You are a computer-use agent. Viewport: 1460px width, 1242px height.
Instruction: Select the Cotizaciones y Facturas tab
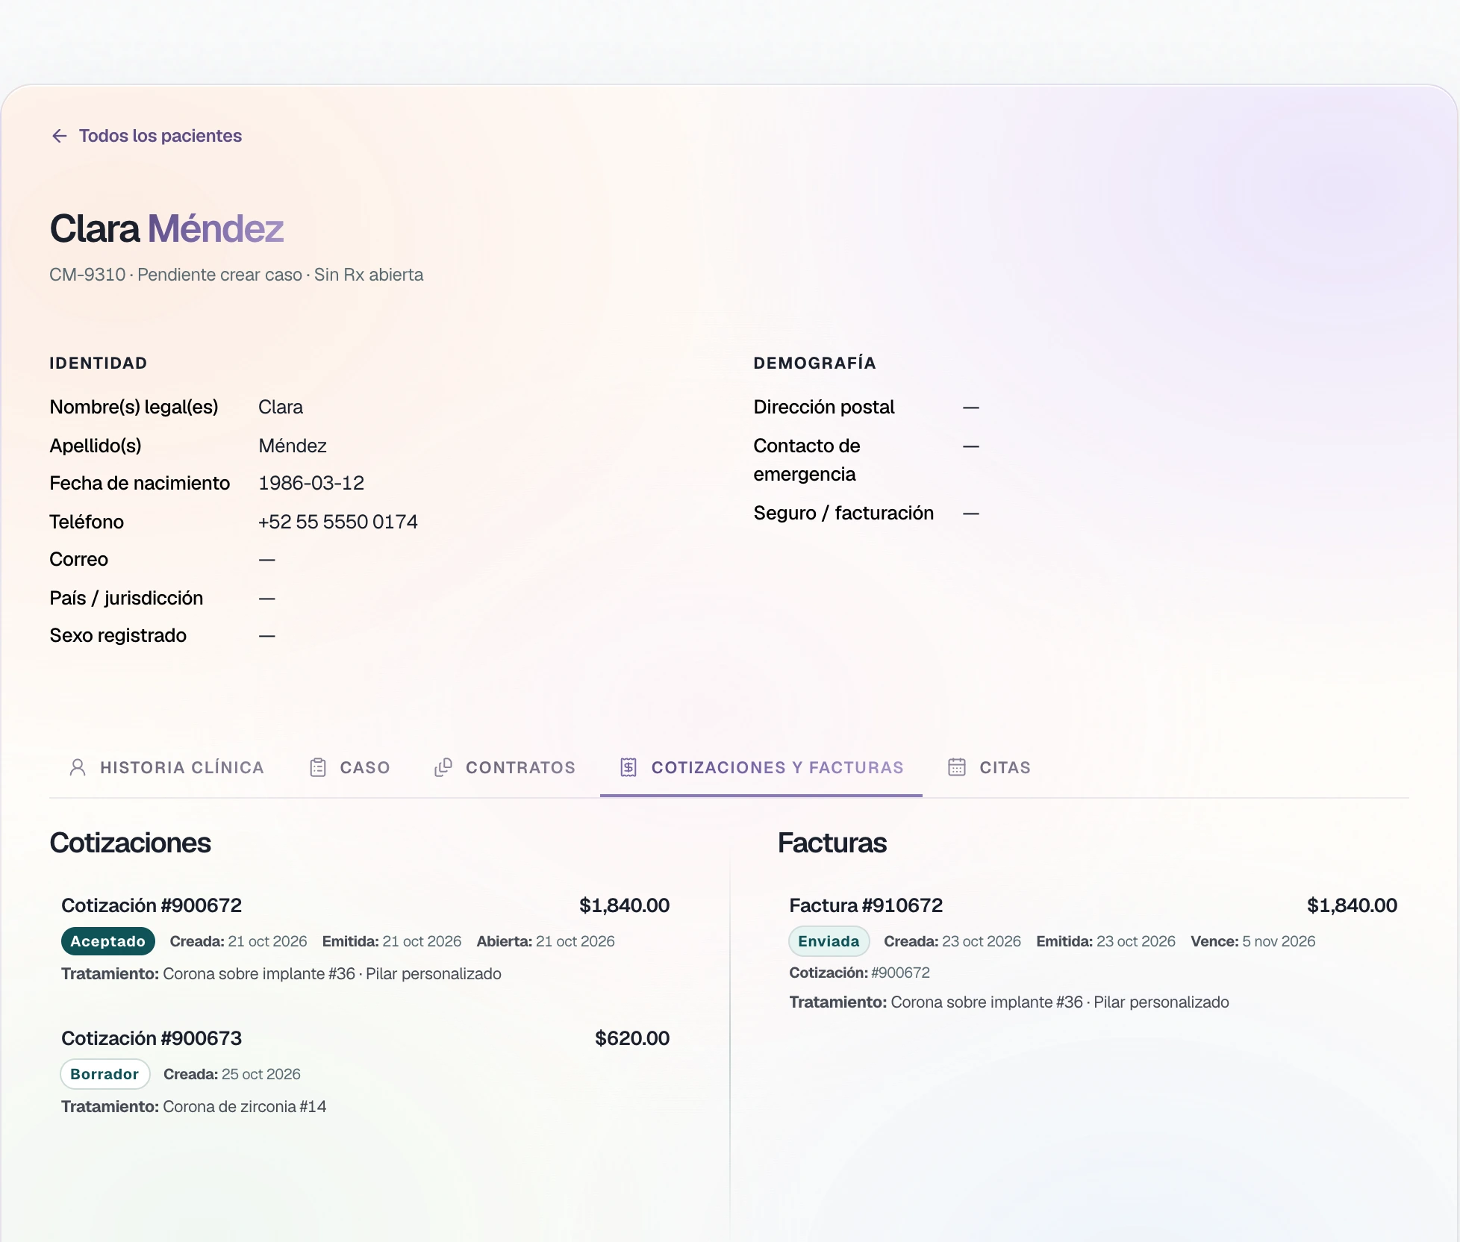point(761,767)
